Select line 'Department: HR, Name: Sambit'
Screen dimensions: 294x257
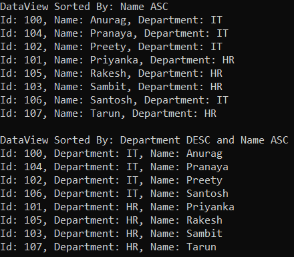[111, 234]
